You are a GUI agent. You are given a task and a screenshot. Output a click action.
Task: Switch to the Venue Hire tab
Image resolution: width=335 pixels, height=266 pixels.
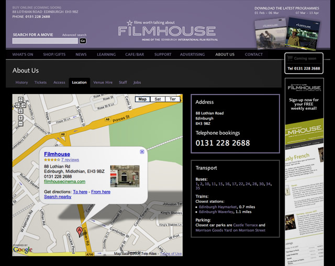103,83
